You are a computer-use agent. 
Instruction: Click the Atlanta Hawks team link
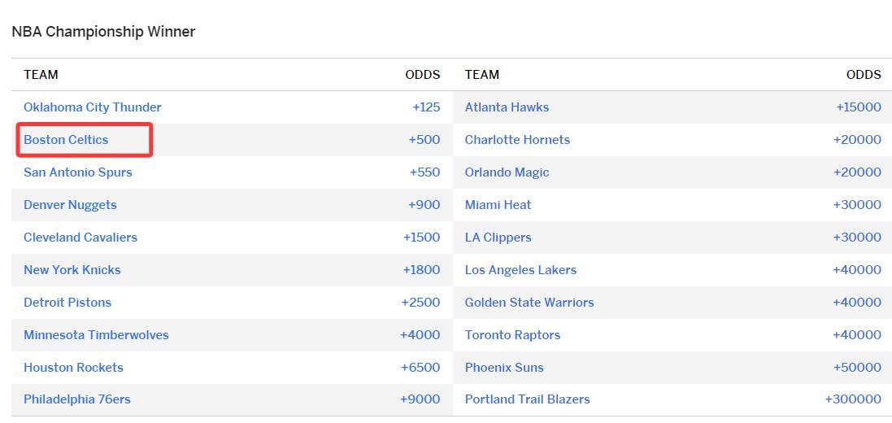coord(507,107)
